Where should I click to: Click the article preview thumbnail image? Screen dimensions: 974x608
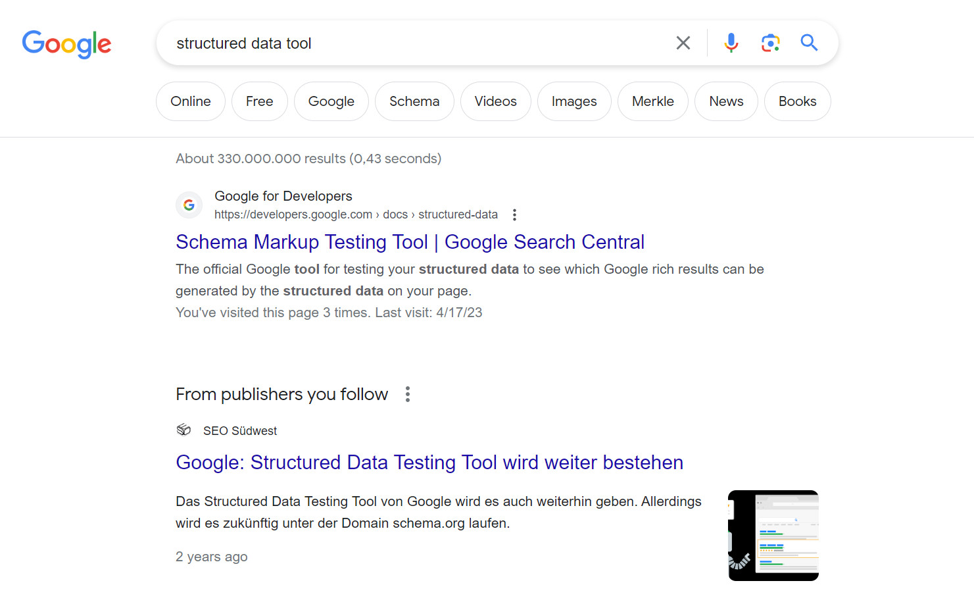(773, 535)
